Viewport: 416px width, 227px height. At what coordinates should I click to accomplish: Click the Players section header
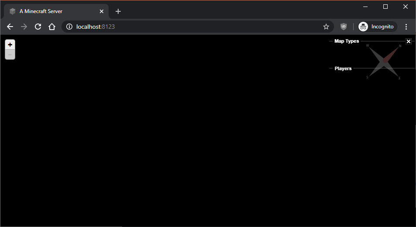[x=343, y=68]
